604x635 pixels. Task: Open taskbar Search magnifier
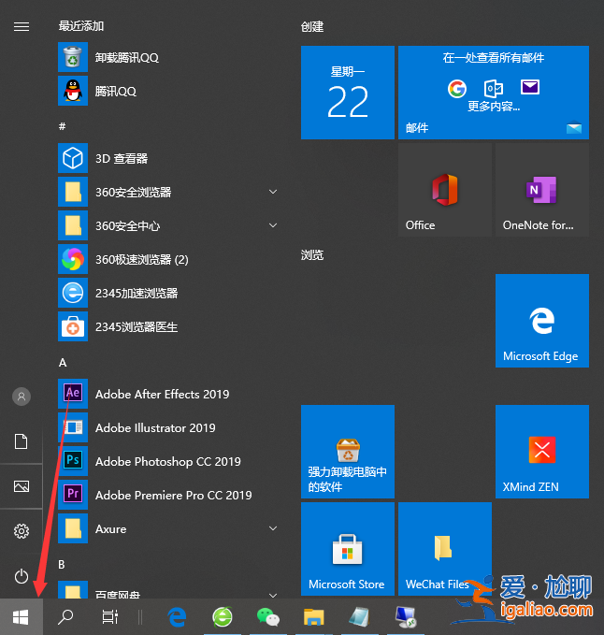tap(65, 617)
